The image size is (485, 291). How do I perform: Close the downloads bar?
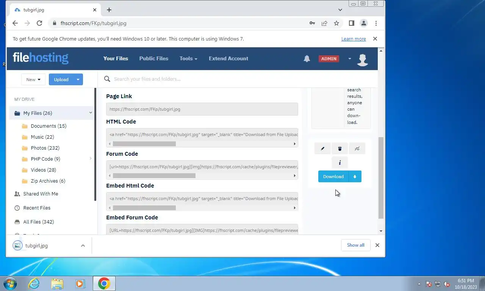[377, 245]
